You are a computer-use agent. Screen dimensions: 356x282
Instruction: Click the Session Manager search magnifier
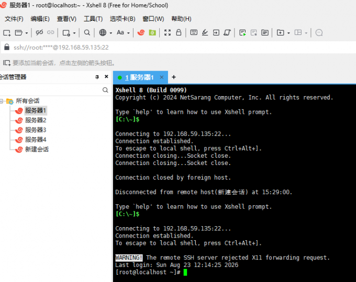point(105,90)
